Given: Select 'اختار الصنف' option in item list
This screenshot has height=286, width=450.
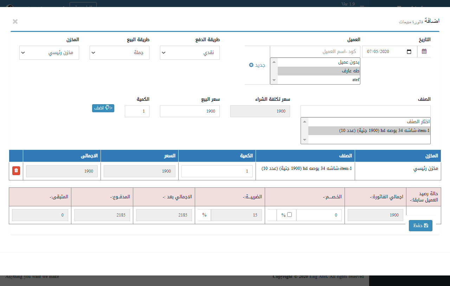Looking at the screenshot, I should (x=369, y=122).
